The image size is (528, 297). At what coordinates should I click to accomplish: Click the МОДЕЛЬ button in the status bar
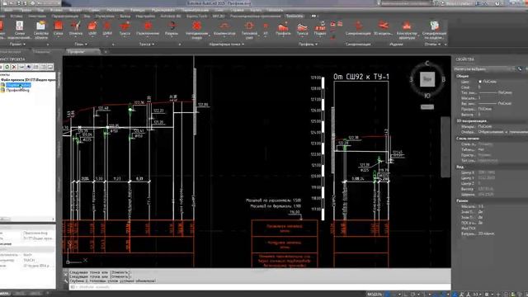(x=375, y=295)
